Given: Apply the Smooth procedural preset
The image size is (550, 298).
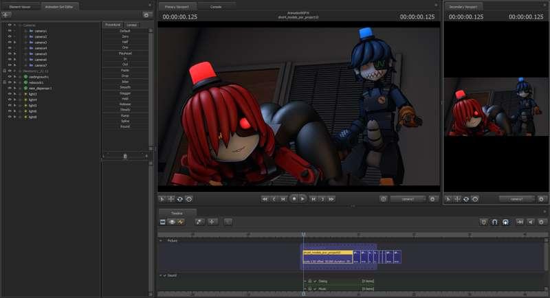Looking at the screenshot, I should coord(125,87).
